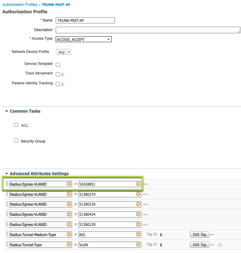
Task: Open the value dropdown showing VLAN
Action: point(138,245)
